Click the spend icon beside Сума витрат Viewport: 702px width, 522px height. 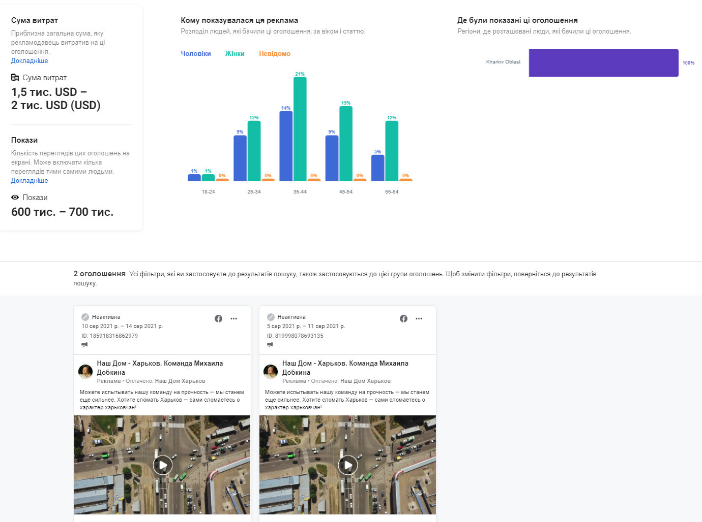[x=15, y=78]
